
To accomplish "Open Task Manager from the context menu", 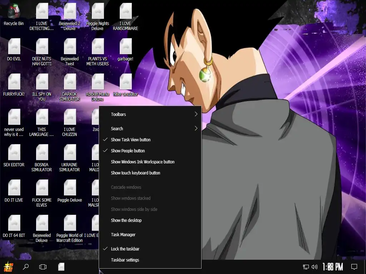I will [150, 235].
